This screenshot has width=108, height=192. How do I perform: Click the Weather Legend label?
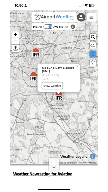74,156
